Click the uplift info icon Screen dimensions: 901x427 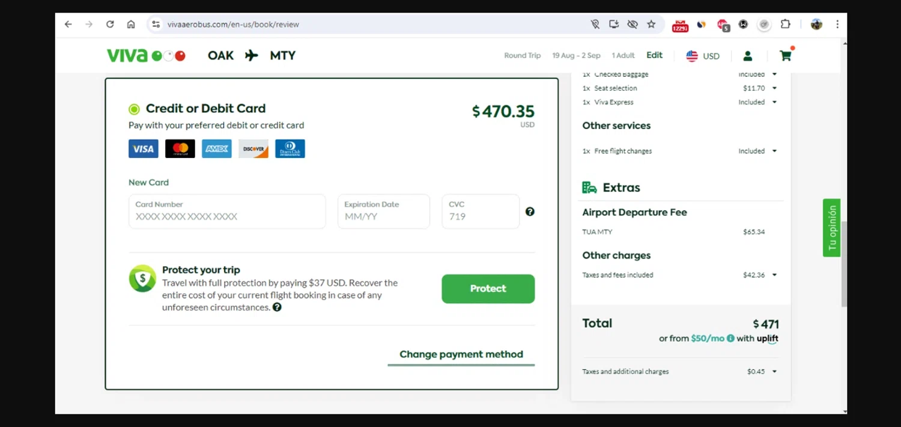tap(730, 338)
